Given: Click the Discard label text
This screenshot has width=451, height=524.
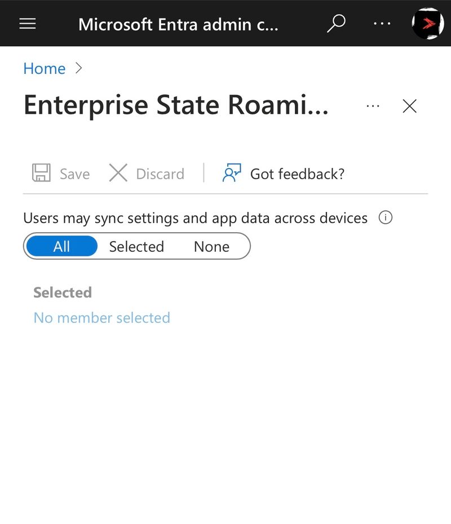Looking at the screenshot, I should [160, 174].
